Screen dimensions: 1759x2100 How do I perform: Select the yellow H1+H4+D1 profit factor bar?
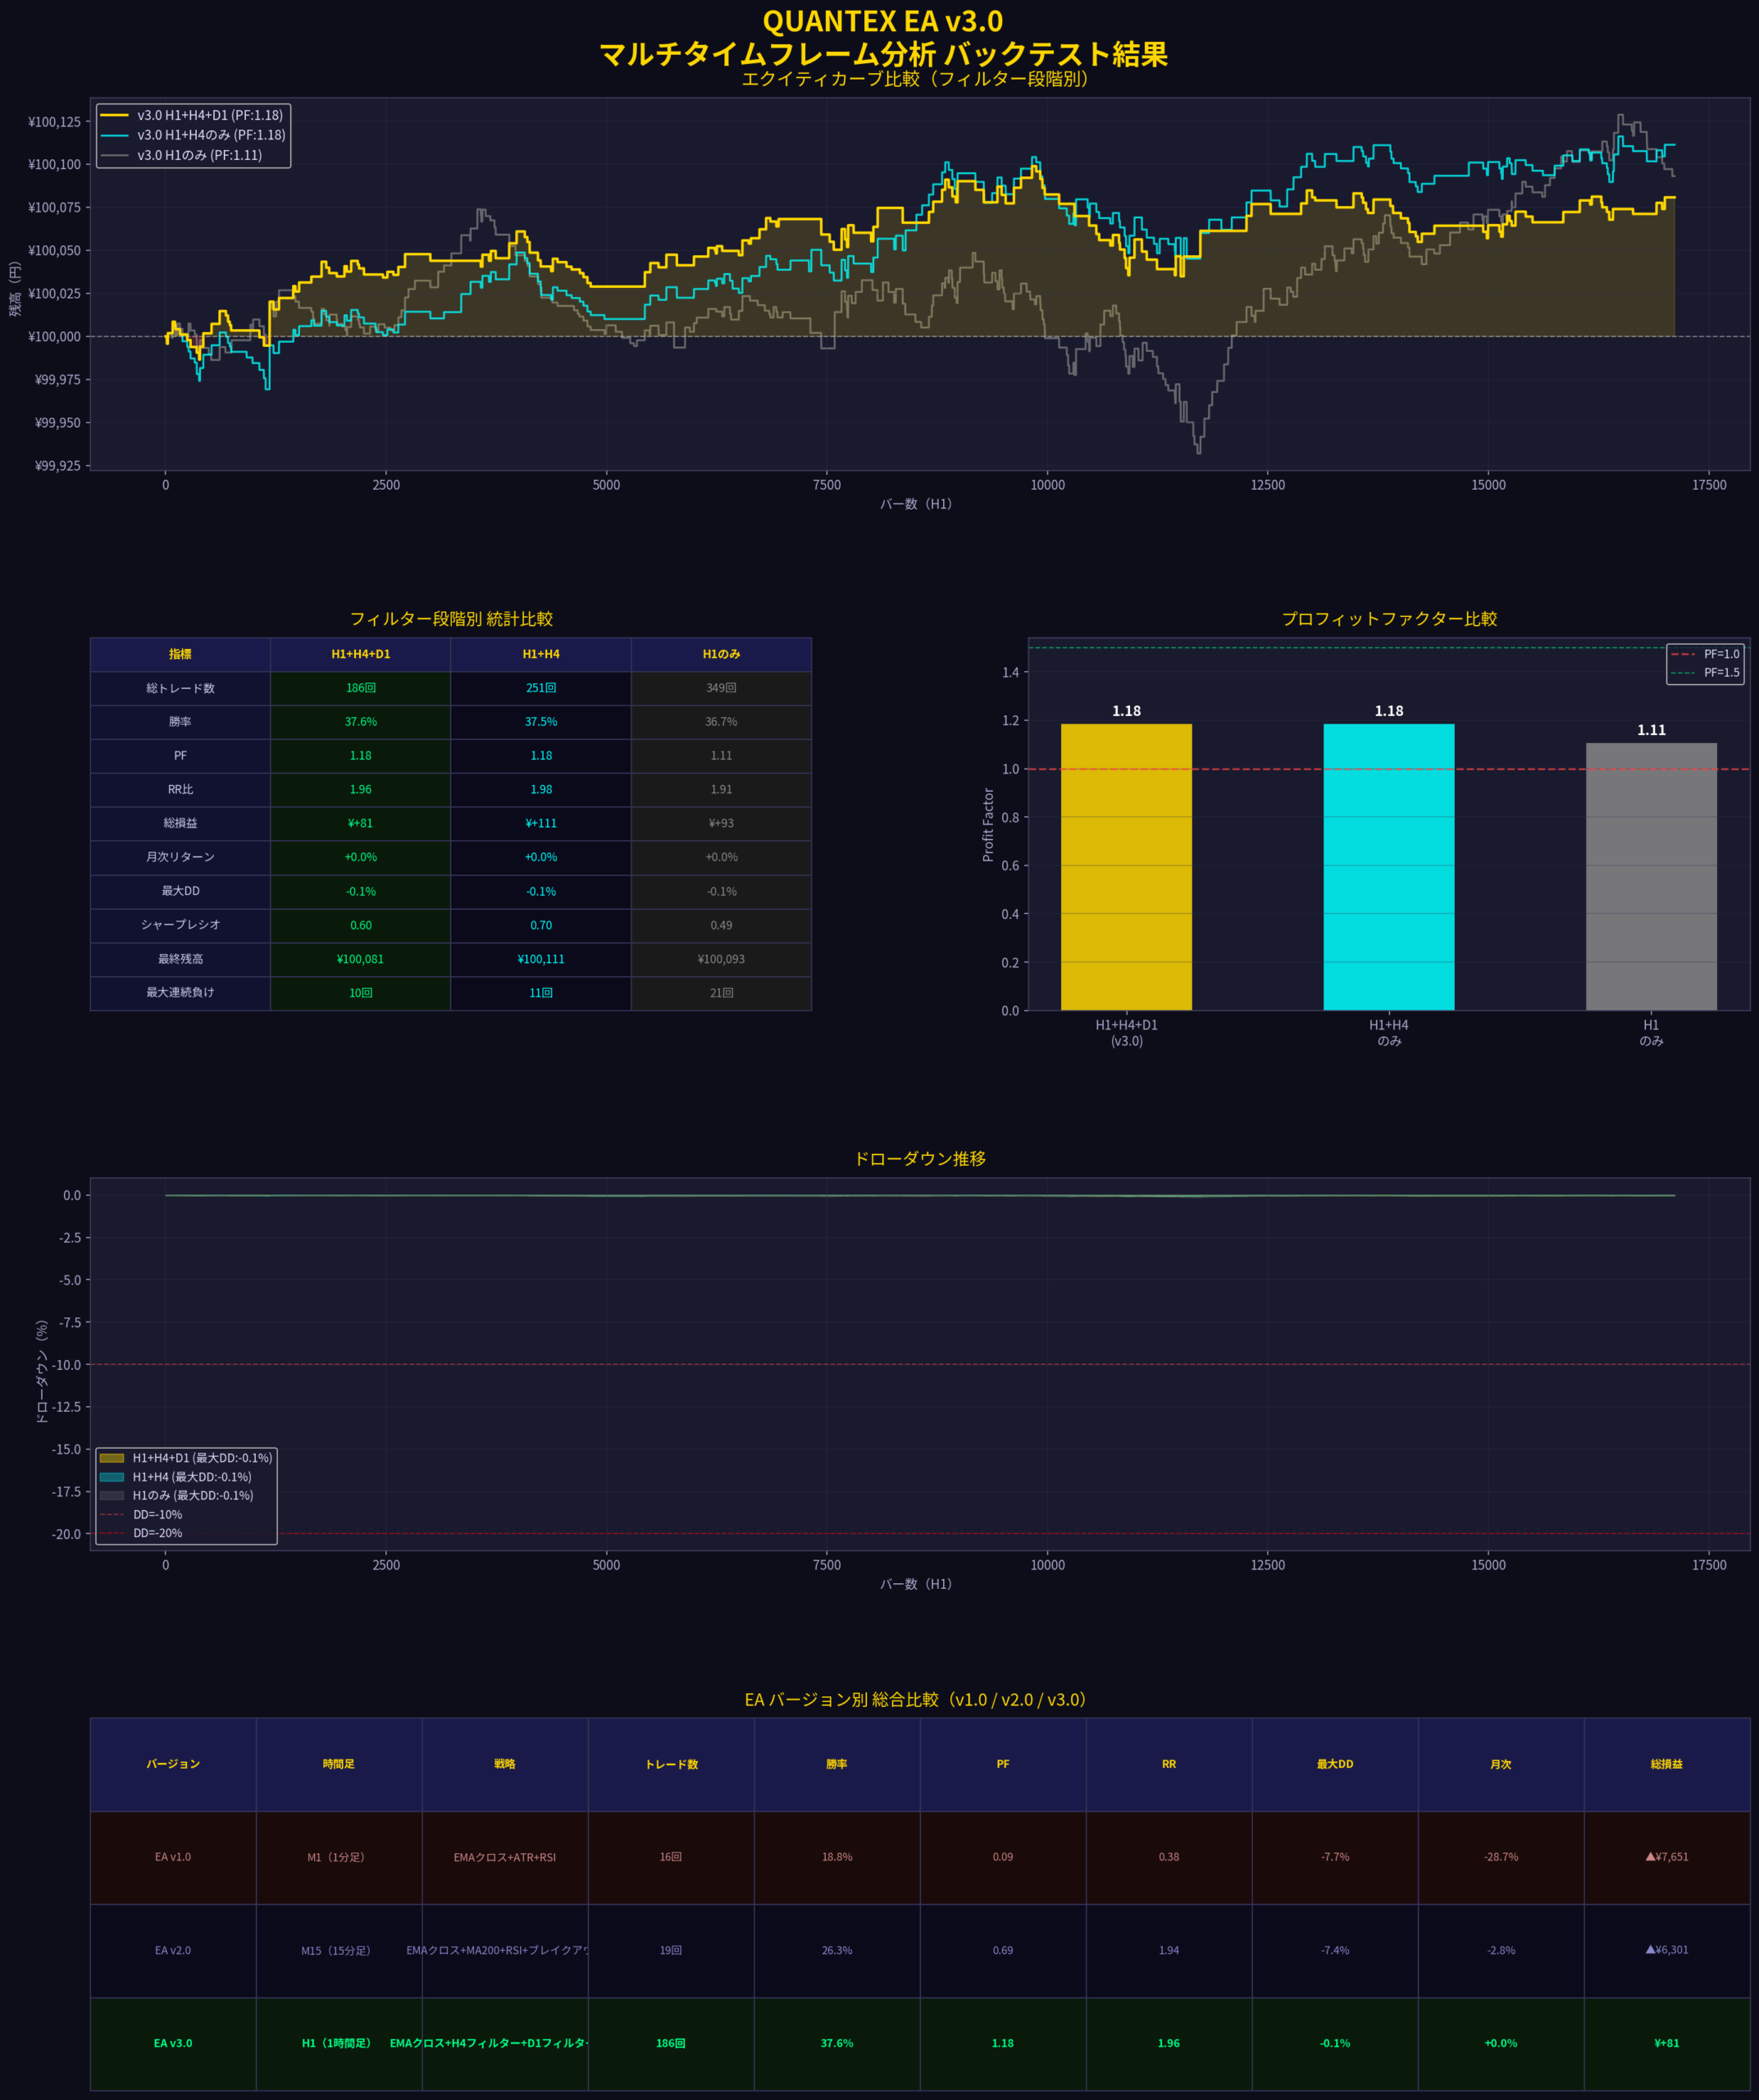(x=1125, y=866)
